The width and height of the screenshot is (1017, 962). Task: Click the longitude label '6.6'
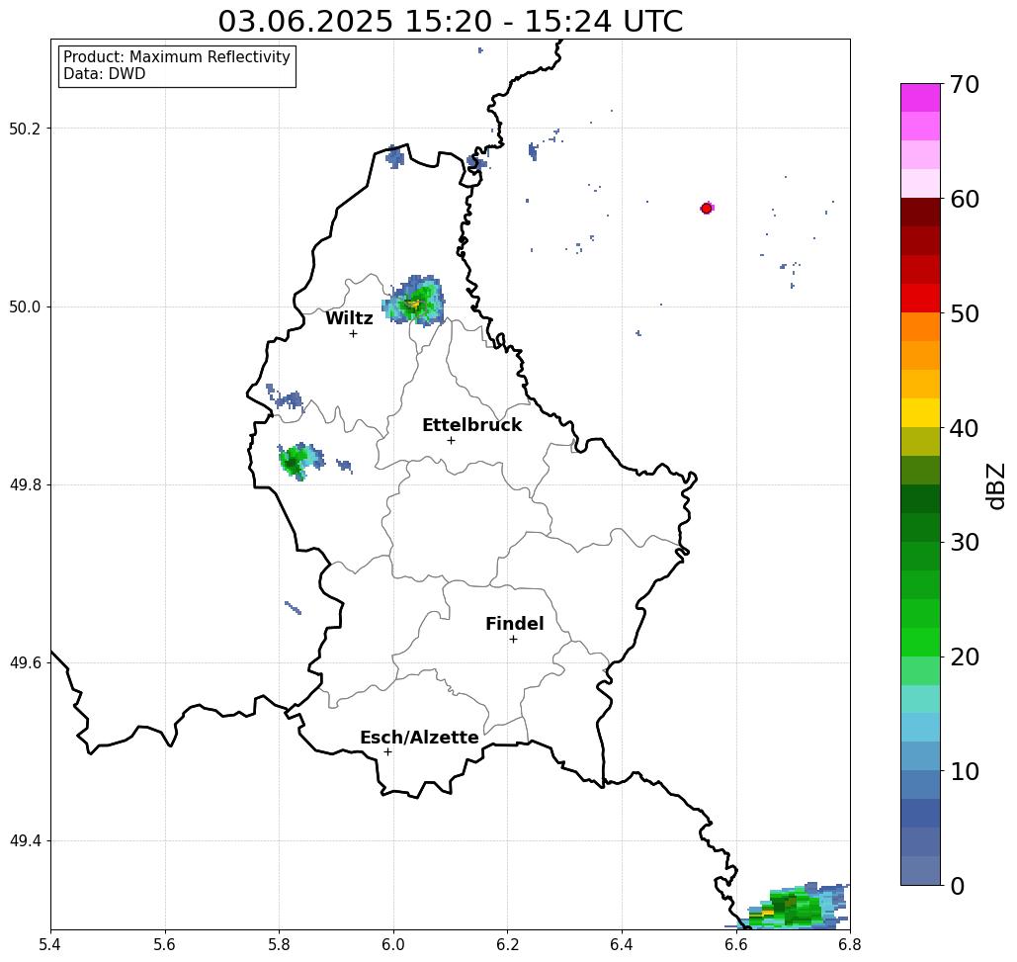point(736,944)
